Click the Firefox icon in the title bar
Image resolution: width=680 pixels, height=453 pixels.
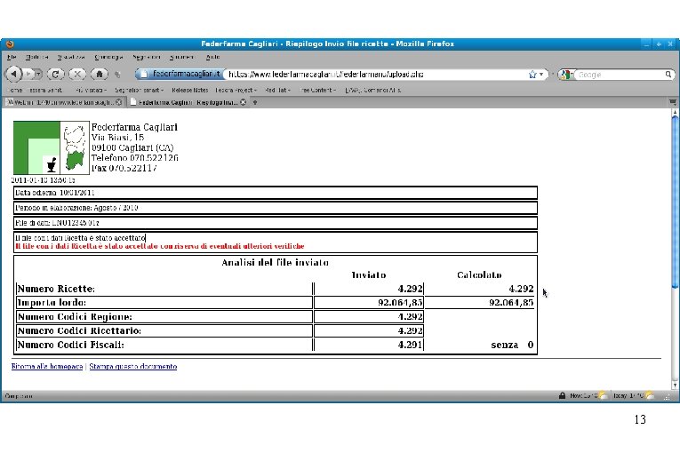pyautogui.click(x=10, y=44)
